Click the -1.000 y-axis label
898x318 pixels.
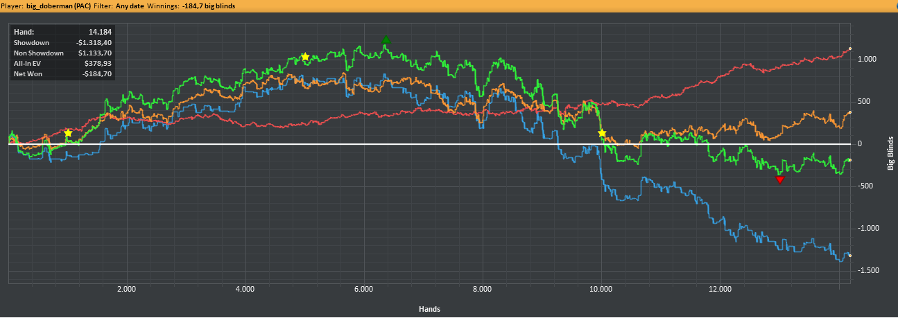pyautogui.click(x=868, y=229)
